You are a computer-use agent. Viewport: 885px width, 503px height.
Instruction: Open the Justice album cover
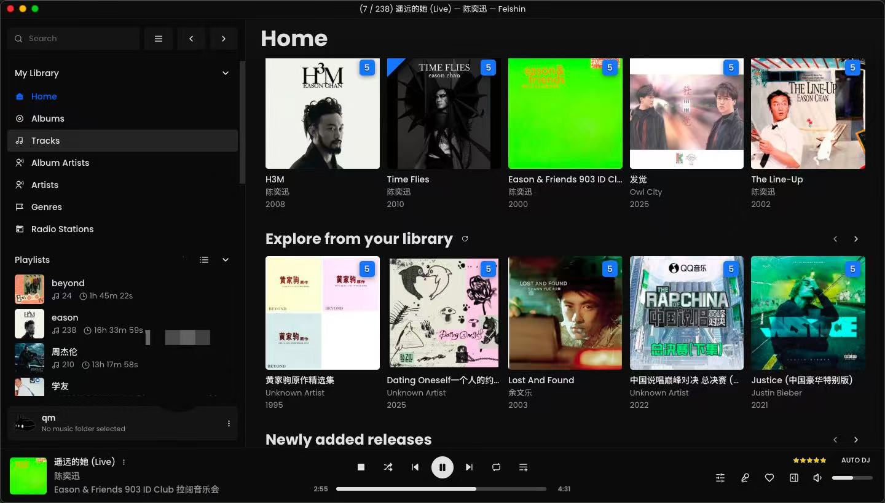808,313
